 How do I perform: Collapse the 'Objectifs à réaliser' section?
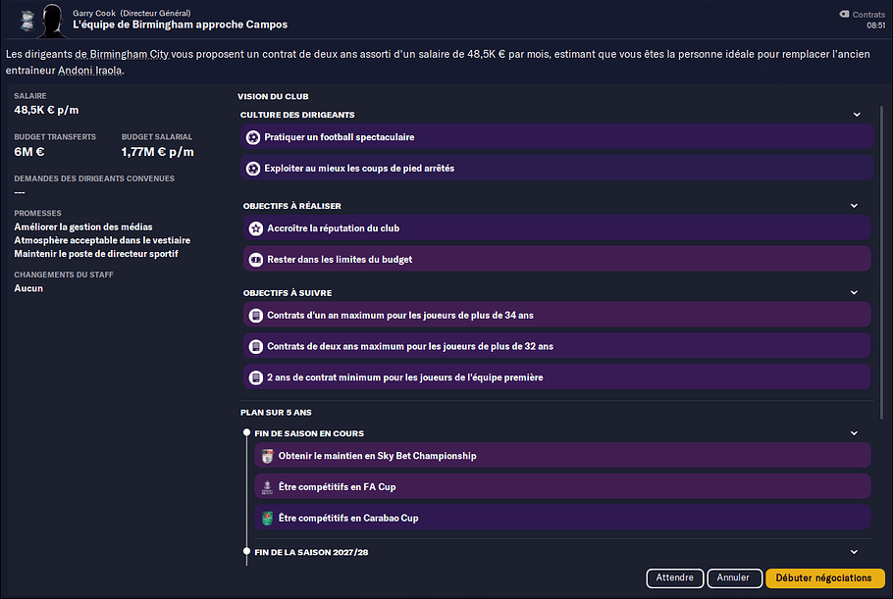[x=854, y=205]
